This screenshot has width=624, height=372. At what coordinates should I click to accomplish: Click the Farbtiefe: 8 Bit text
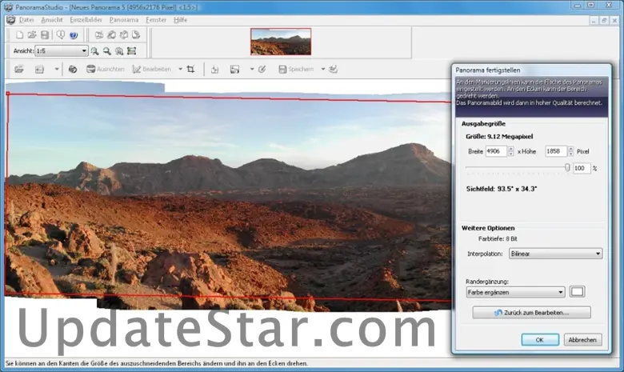coord(498,238)
